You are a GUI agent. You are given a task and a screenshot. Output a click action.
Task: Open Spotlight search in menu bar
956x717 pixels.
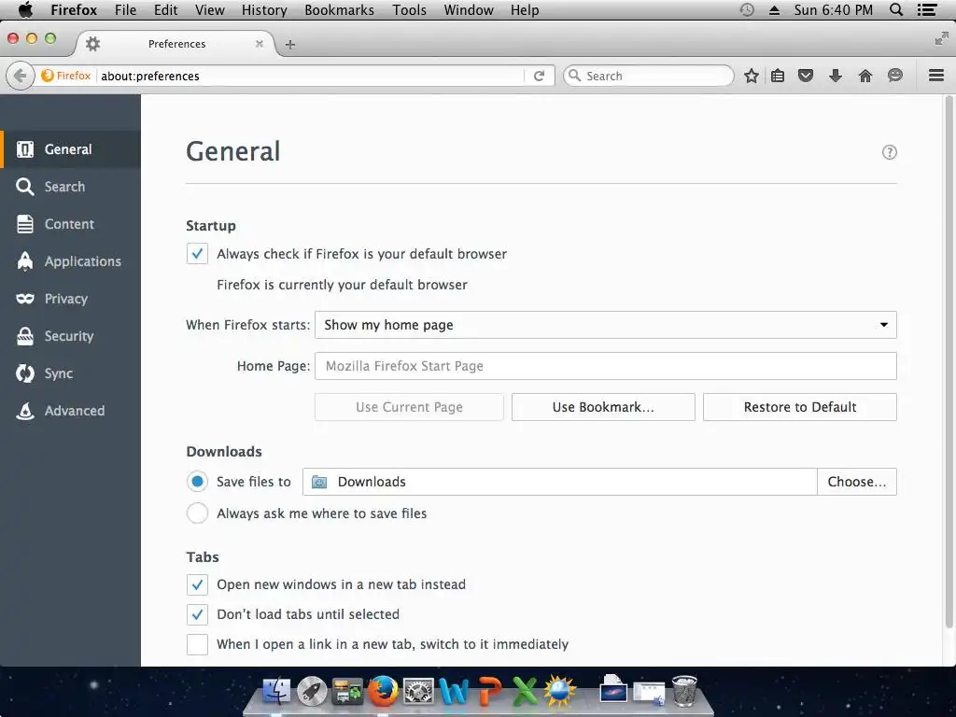coord(895,9)
